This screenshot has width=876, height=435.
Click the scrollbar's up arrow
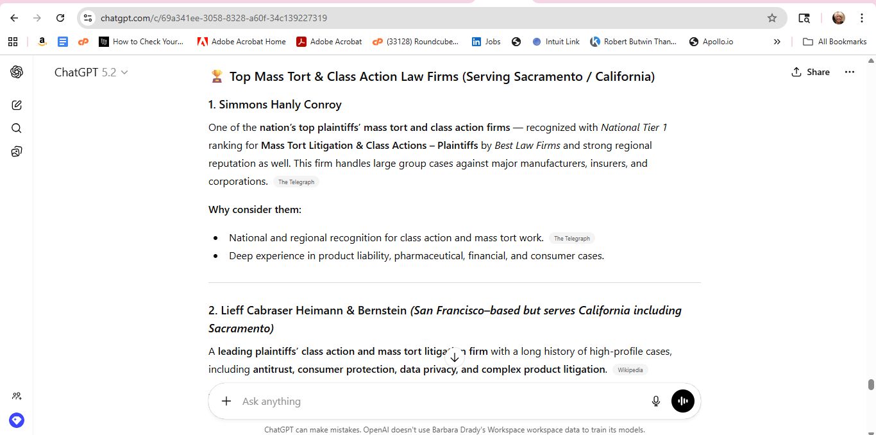point(871,60)
